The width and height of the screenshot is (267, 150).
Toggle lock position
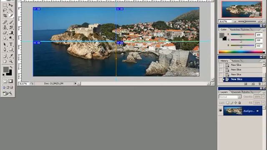[x=236, y=102]
